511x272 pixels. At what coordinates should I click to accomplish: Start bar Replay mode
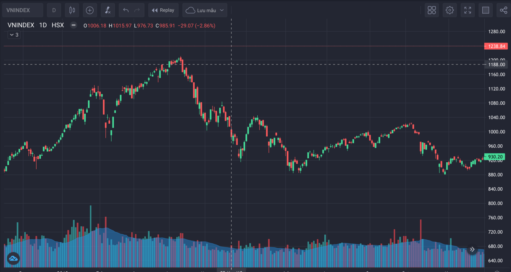tap(163, 10)
